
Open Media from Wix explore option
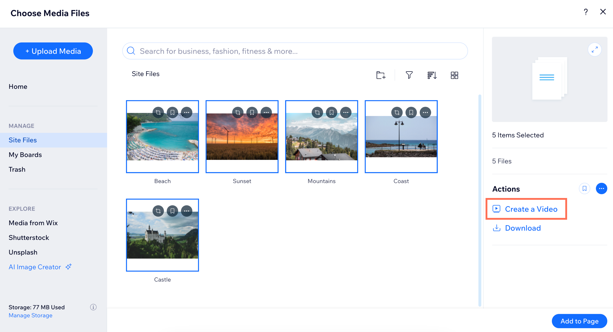point(33,223)
